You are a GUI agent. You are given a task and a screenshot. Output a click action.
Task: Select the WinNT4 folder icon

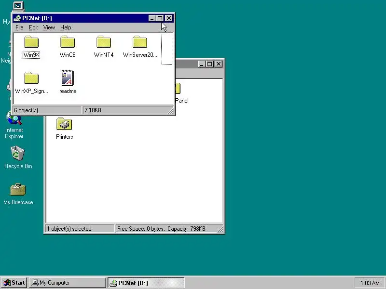coord(104,42)
